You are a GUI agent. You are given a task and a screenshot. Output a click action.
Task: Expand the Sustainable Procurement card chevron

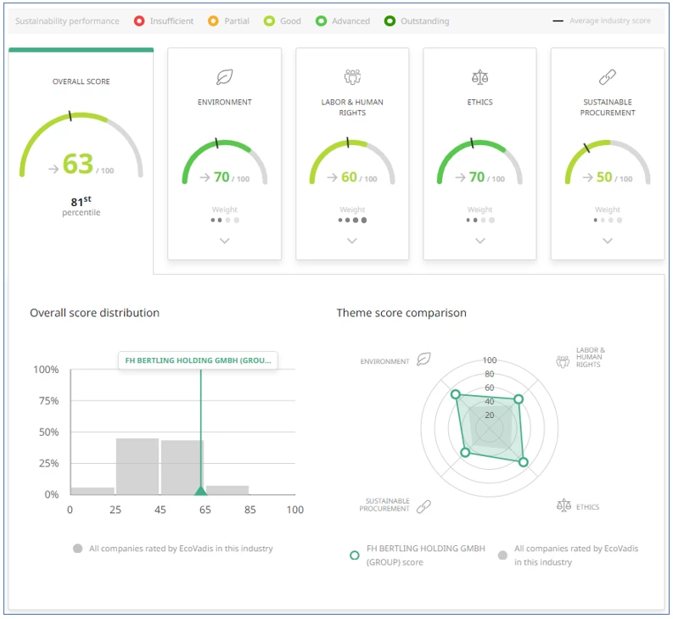click(x=608, y=241)
